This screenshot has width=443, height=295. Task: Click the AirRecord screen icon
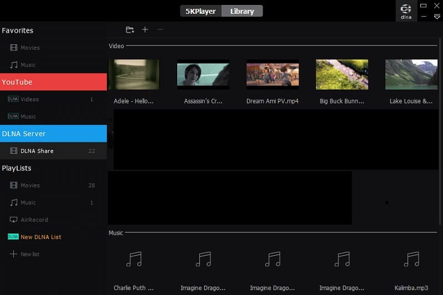pyautogui.click(x=13, y=220)
